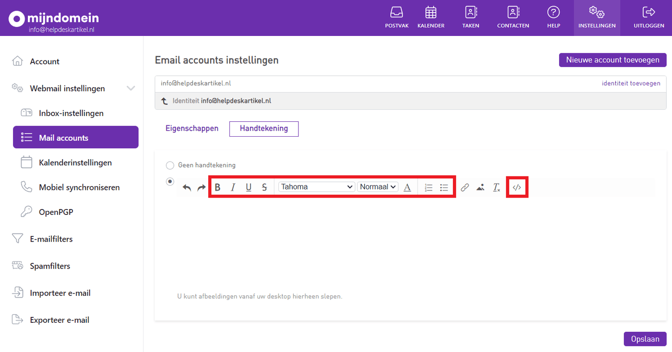The height and width of the screenshot is (352, 672).
Task: Select the Handtekening tab
Action: point(264,129)
